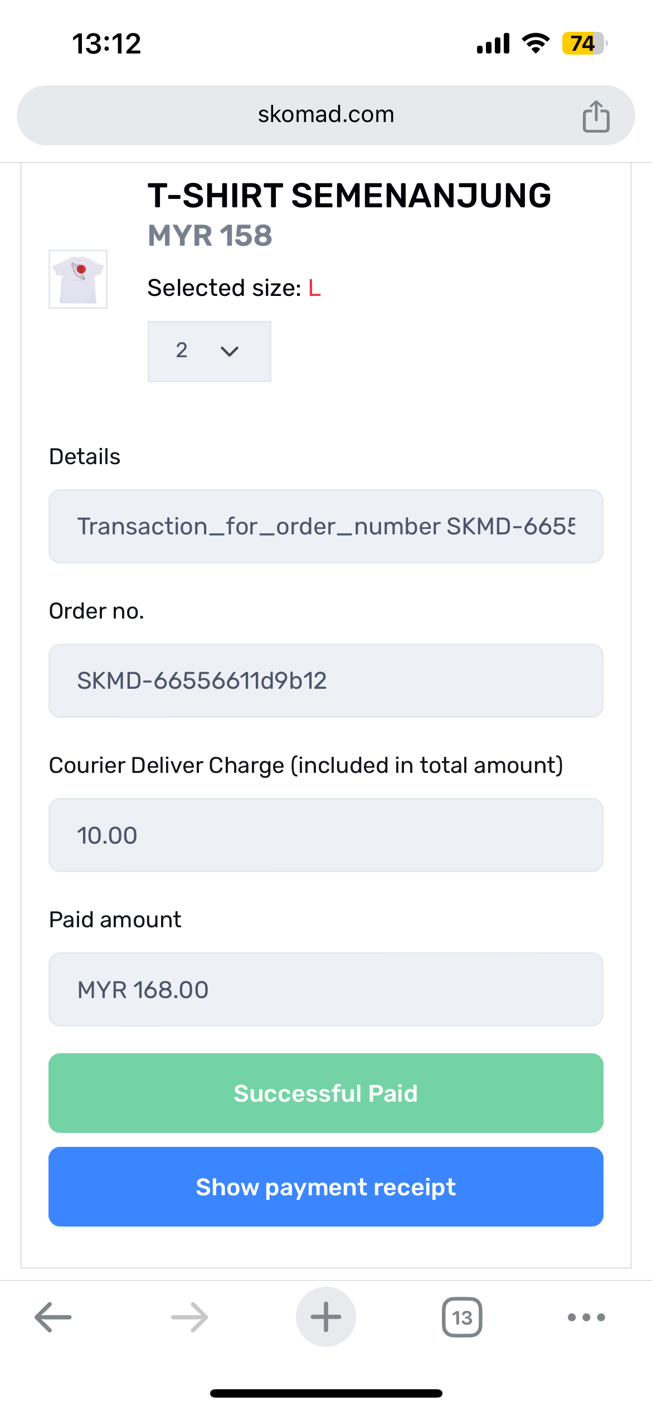The image size is (652, 1411).
Task: Tap the cellular signal bars icon
Action: (x=493, y=43)
